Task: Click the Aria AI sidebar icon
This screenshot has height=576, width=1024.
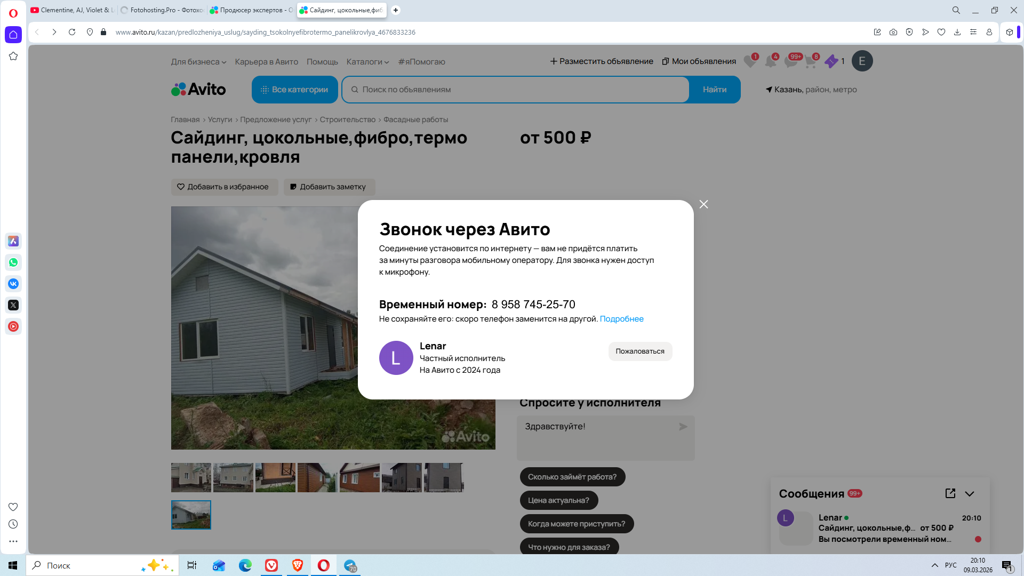Action: click(13, 241)
